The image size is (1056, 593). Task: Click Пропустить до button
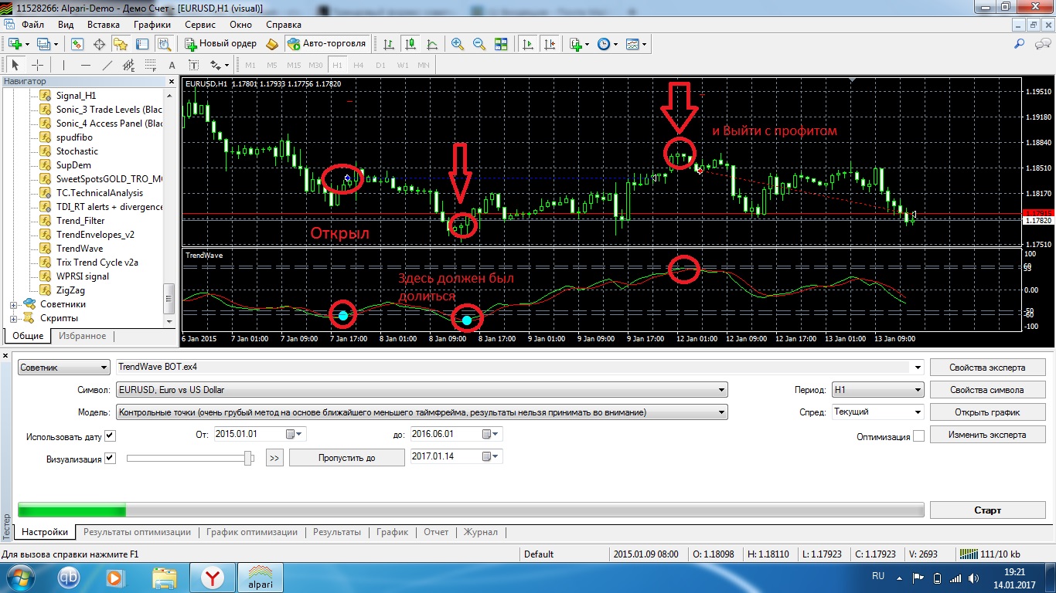tap(347, 458)
